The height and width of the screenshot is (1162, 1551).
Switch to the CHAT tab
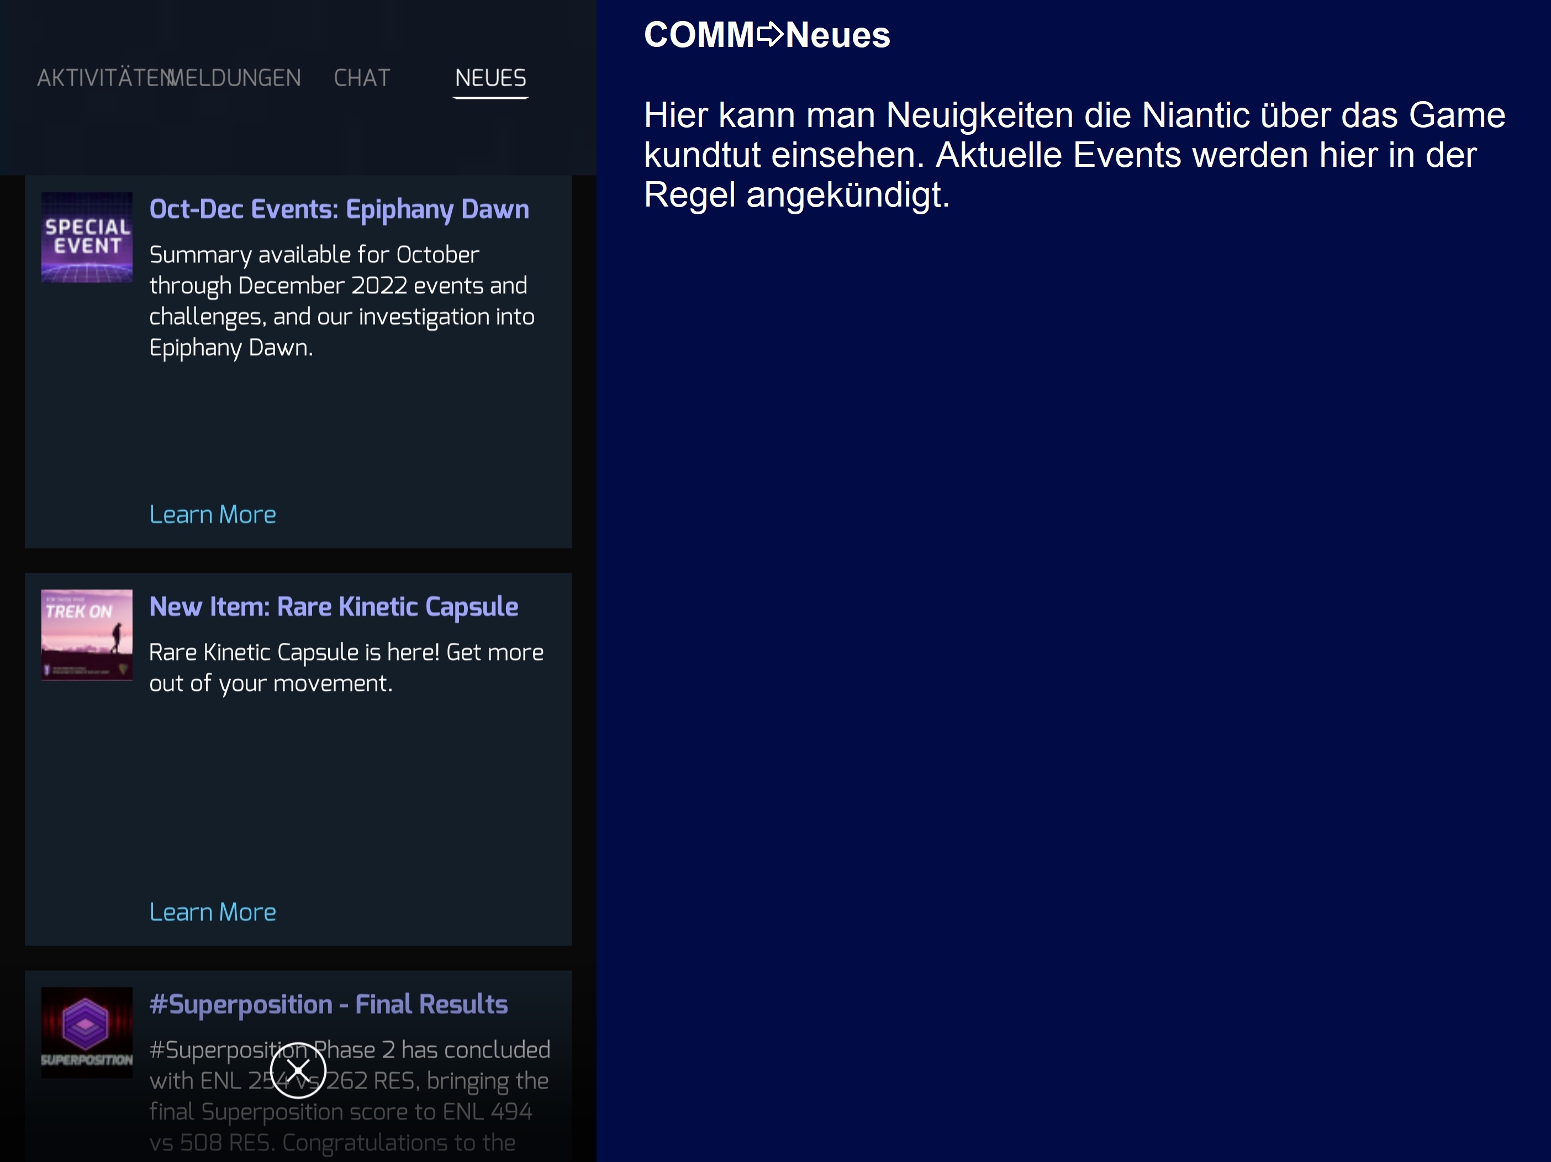click(362, 78)
